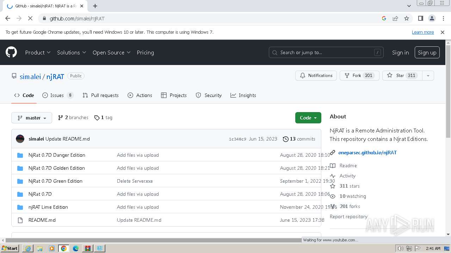Open the share page icon in address bar
Viewport: 451px width, 253px height.
click(x=395, y=18)
